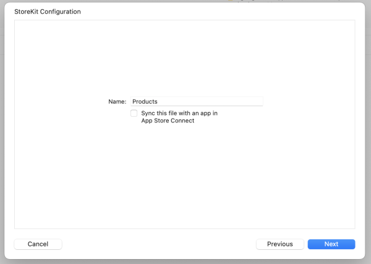Focus the configuration file name input
The image size is (371, 264).
point(196,101)
